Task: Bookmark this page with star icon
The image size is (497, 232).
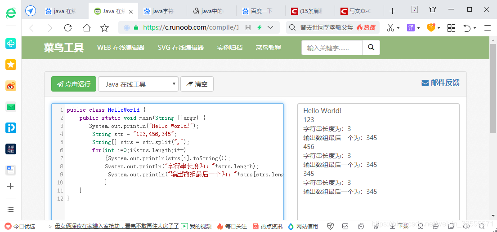Action: [104, 28]
